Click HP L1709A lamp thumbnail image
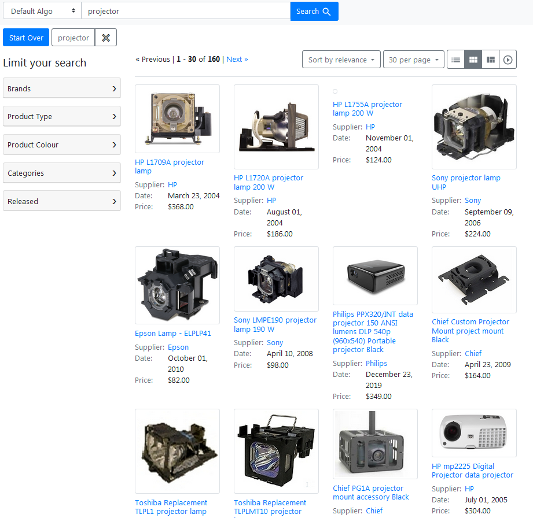The width and height of the screenshot is (533, 518). coord(177,119)
